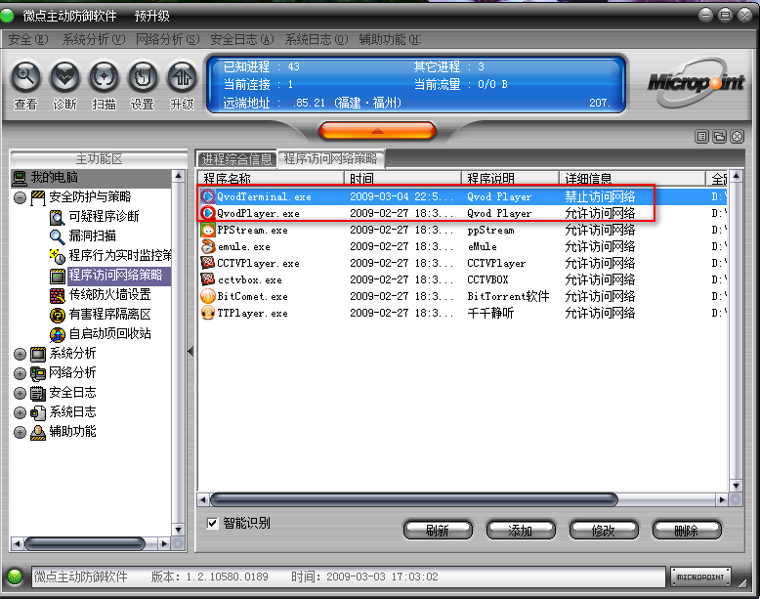Click the QvodTerminal.exe program icon
The height and width of the screenshot is (599, 760).
208,196
